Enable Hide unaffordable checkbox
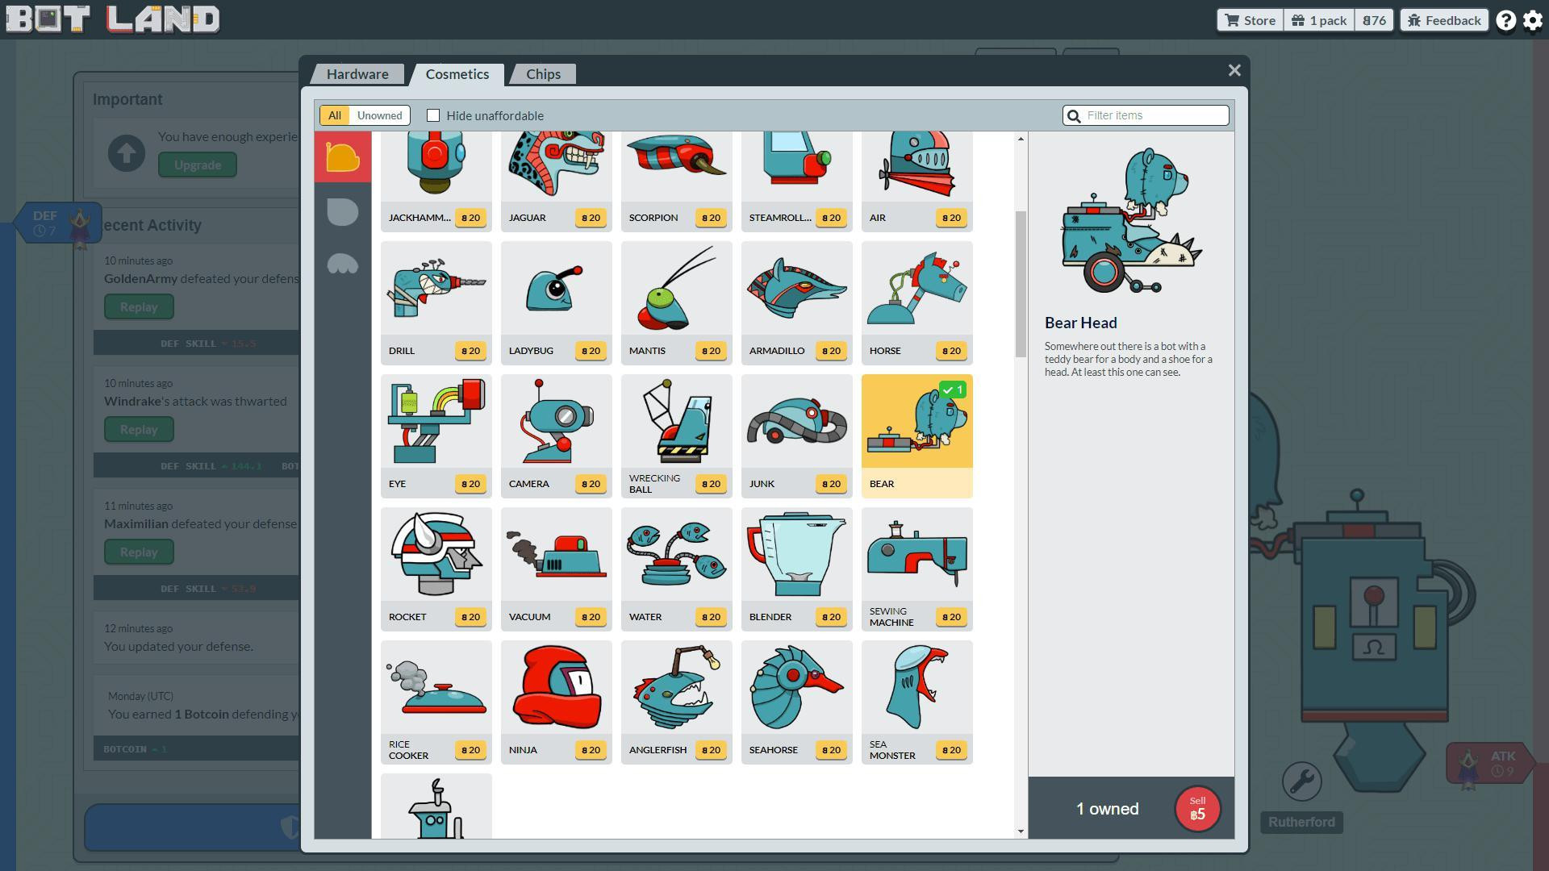 433,115
